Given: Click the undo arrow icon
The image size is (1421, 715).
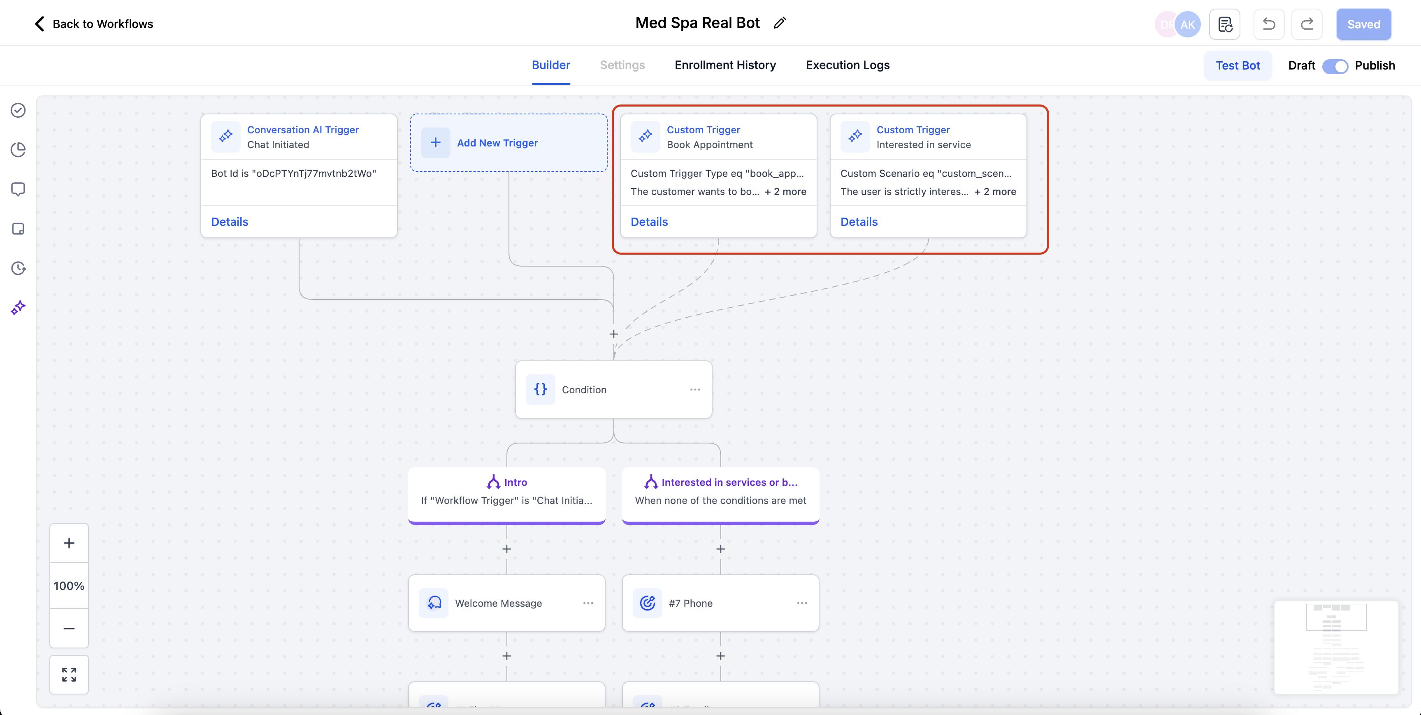Looking at the screenshot, I should coord(1268,24).
